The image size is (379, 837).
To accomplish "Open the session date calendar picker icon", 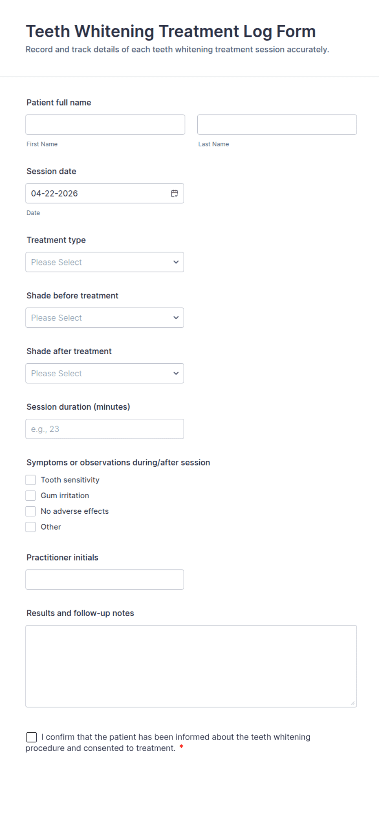I will [174, 193].
